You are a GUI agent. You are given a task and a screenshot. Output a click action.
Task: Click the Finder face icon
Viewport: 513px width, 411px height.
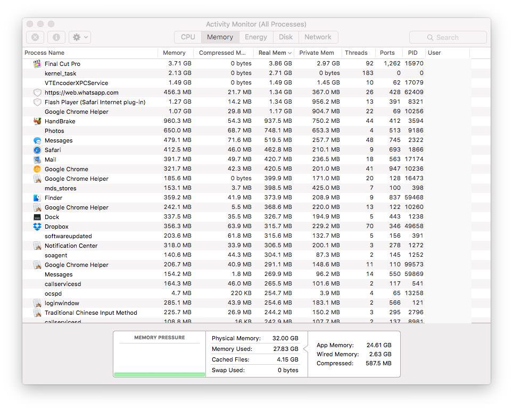(x=37, y=198)
